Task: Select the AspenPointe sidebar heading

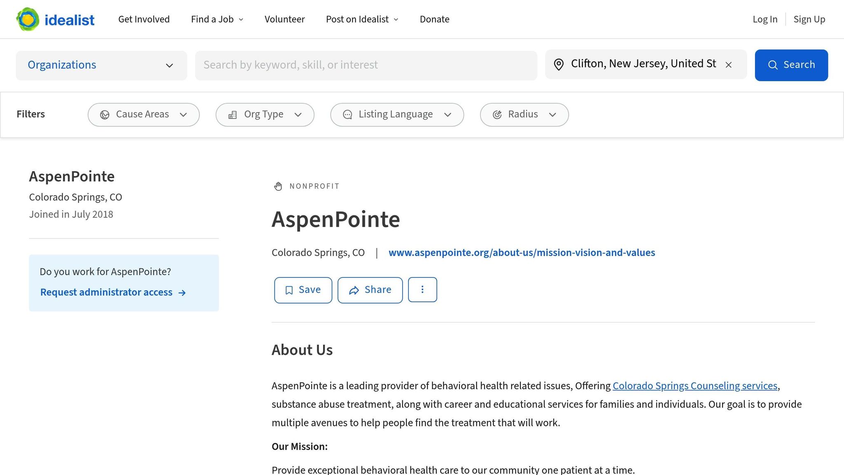Action: tap(72, 176)
